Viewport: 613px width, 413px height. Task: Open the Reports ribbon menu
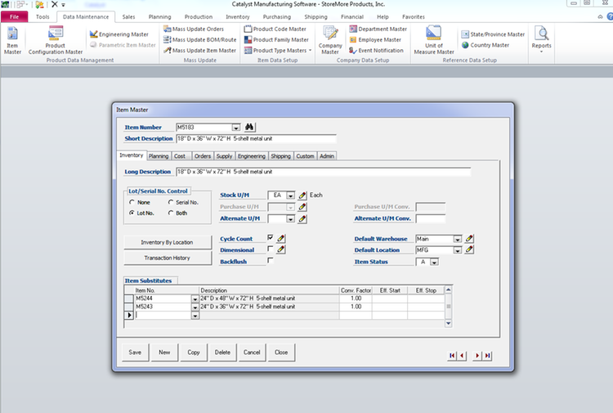[541, 39]
